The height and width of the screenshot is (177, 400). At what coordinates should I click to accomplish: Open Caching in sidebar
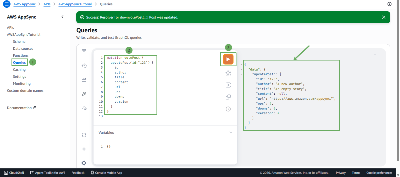(x=19, y=69)
